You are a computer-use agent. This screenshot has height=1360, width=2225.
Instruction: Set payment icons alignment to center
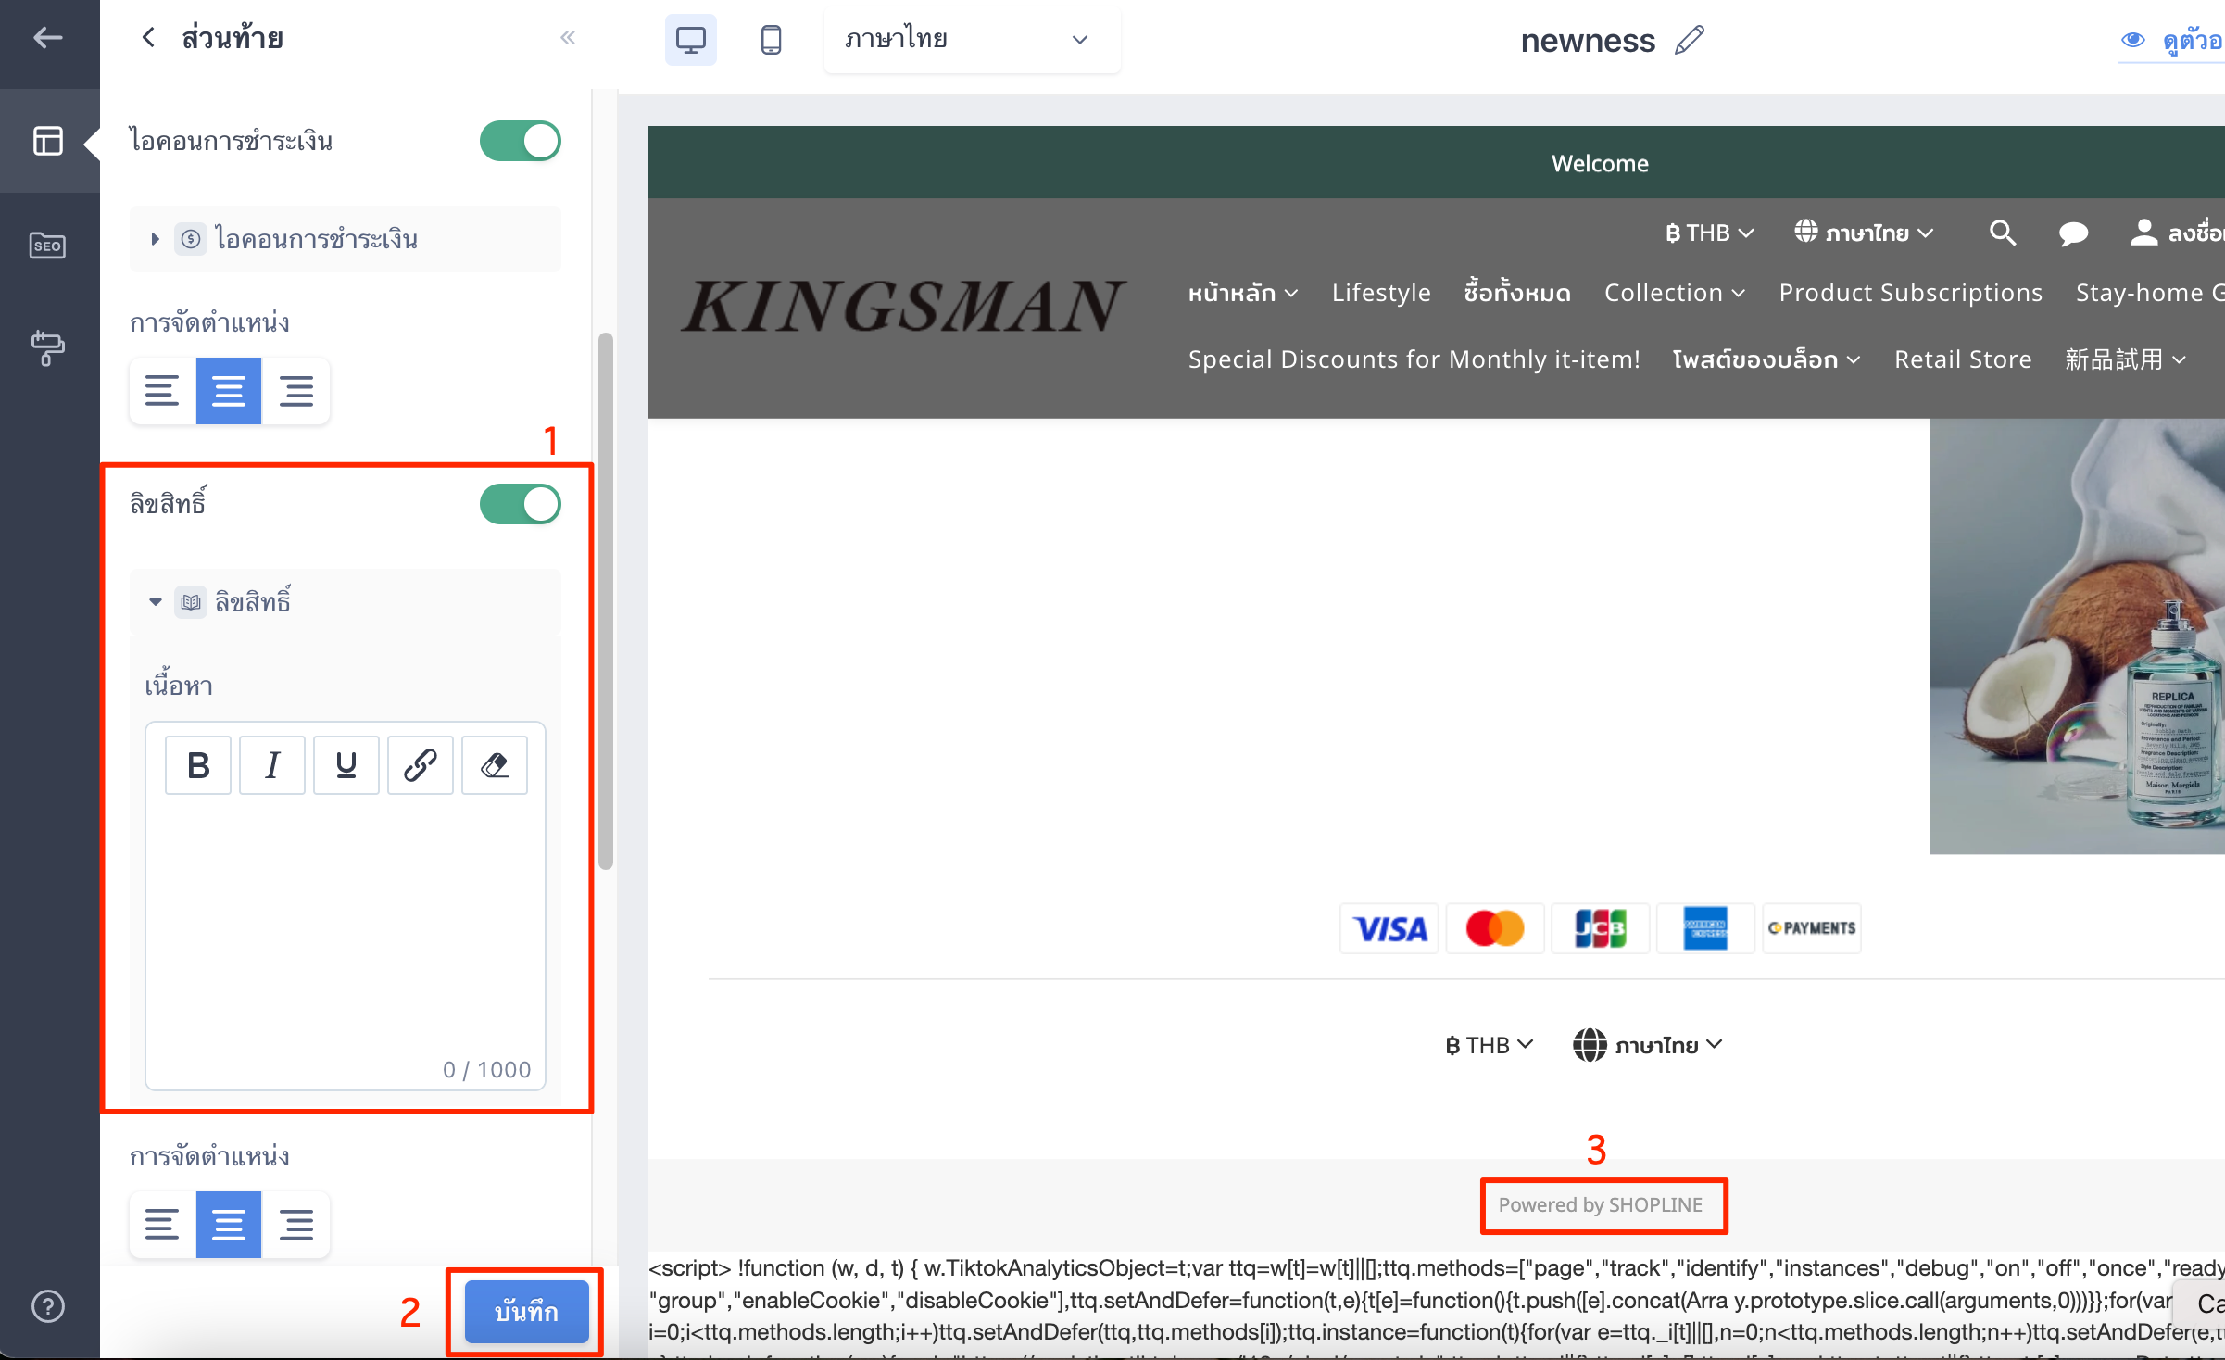point(229,391)
